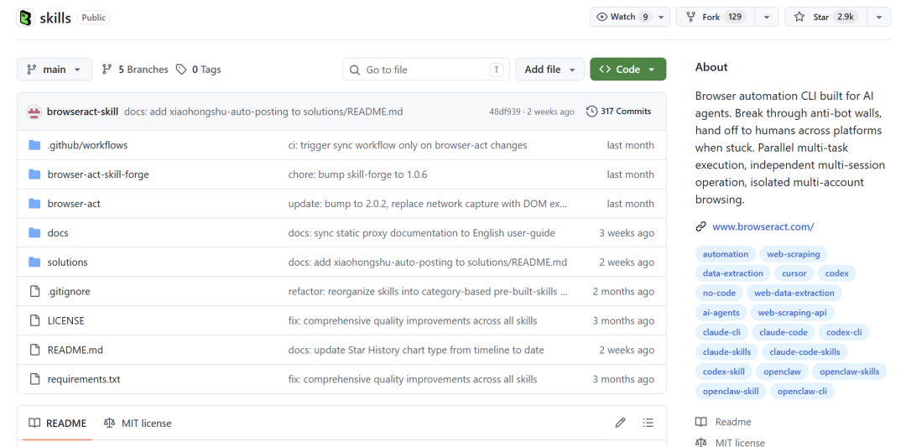The width and height of the screenshot is (906, 447).
Task: Select the data-extraction topic tag
Action: pyautogui.click(x=732, y=273)
